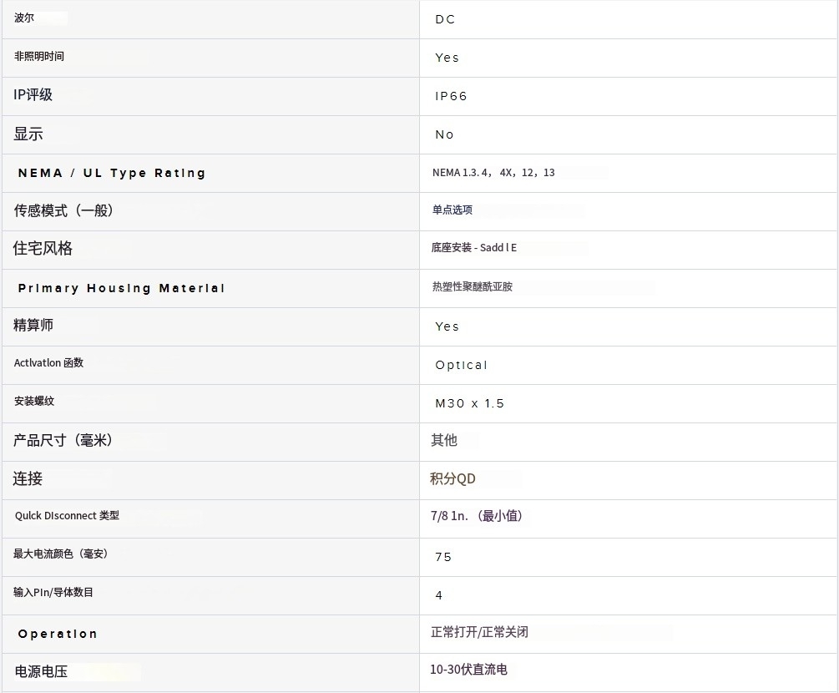Select the M30 x 1.5 thread value

pyautogui.click(x=469, y=403)
